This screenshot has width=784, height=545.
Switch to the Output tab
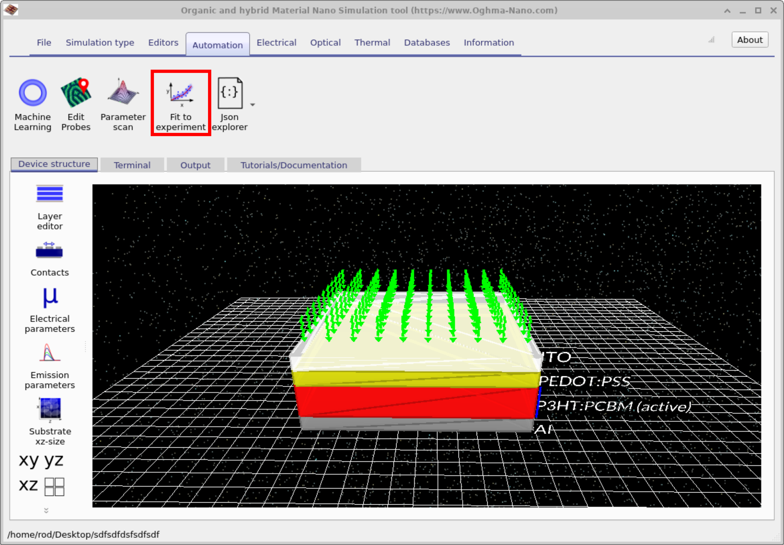point(195,165)
